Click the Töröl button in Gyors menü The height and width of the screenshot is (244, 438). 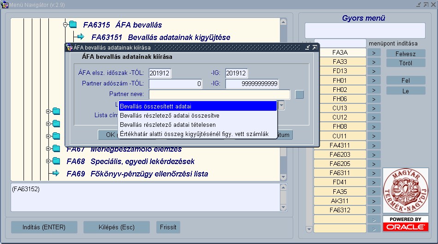[406, 63]
